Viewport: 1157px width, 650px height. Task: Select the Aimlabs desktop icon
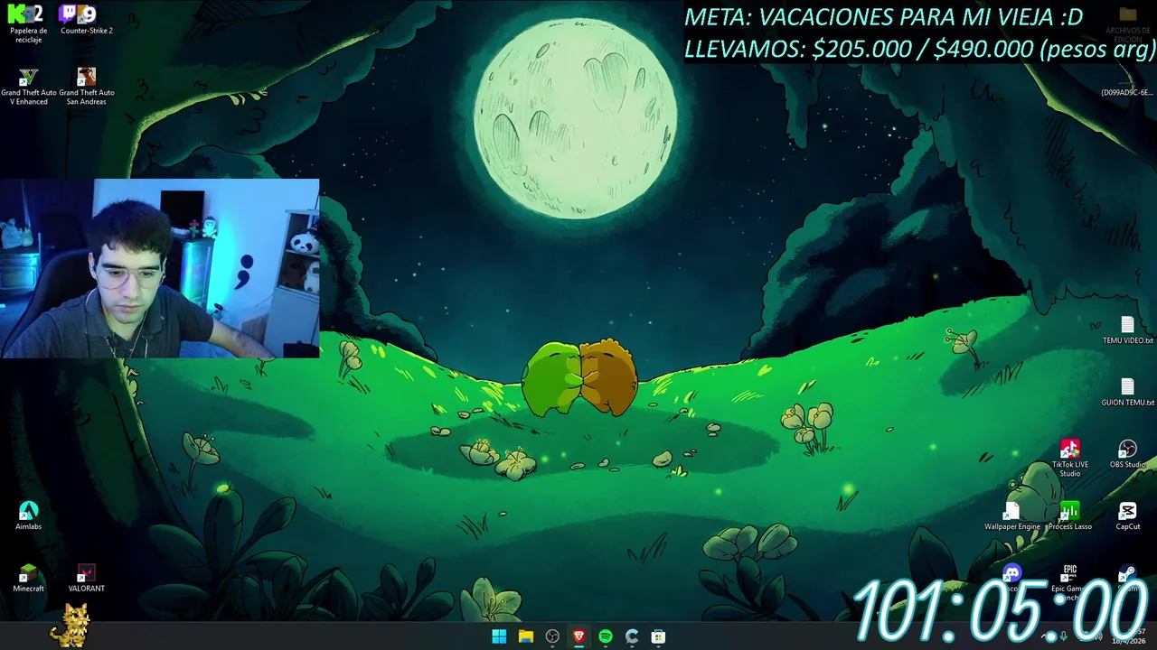coord(28,515)
